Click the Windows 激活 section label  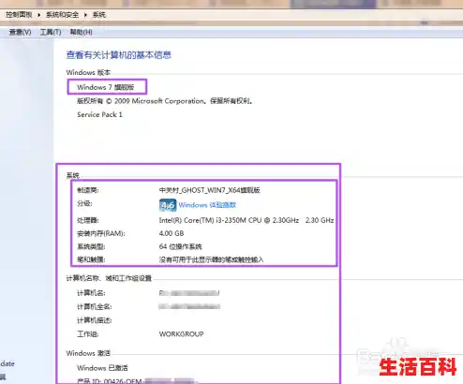click(x=88, y=353)
